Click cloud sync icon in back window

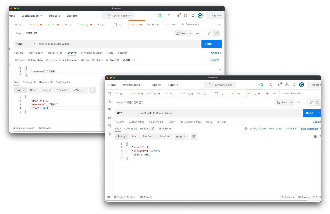click(159, 16)
